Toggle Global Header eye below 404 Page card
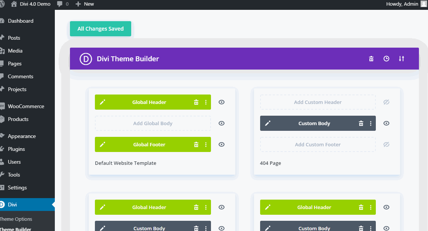 [x=386, y=207]
